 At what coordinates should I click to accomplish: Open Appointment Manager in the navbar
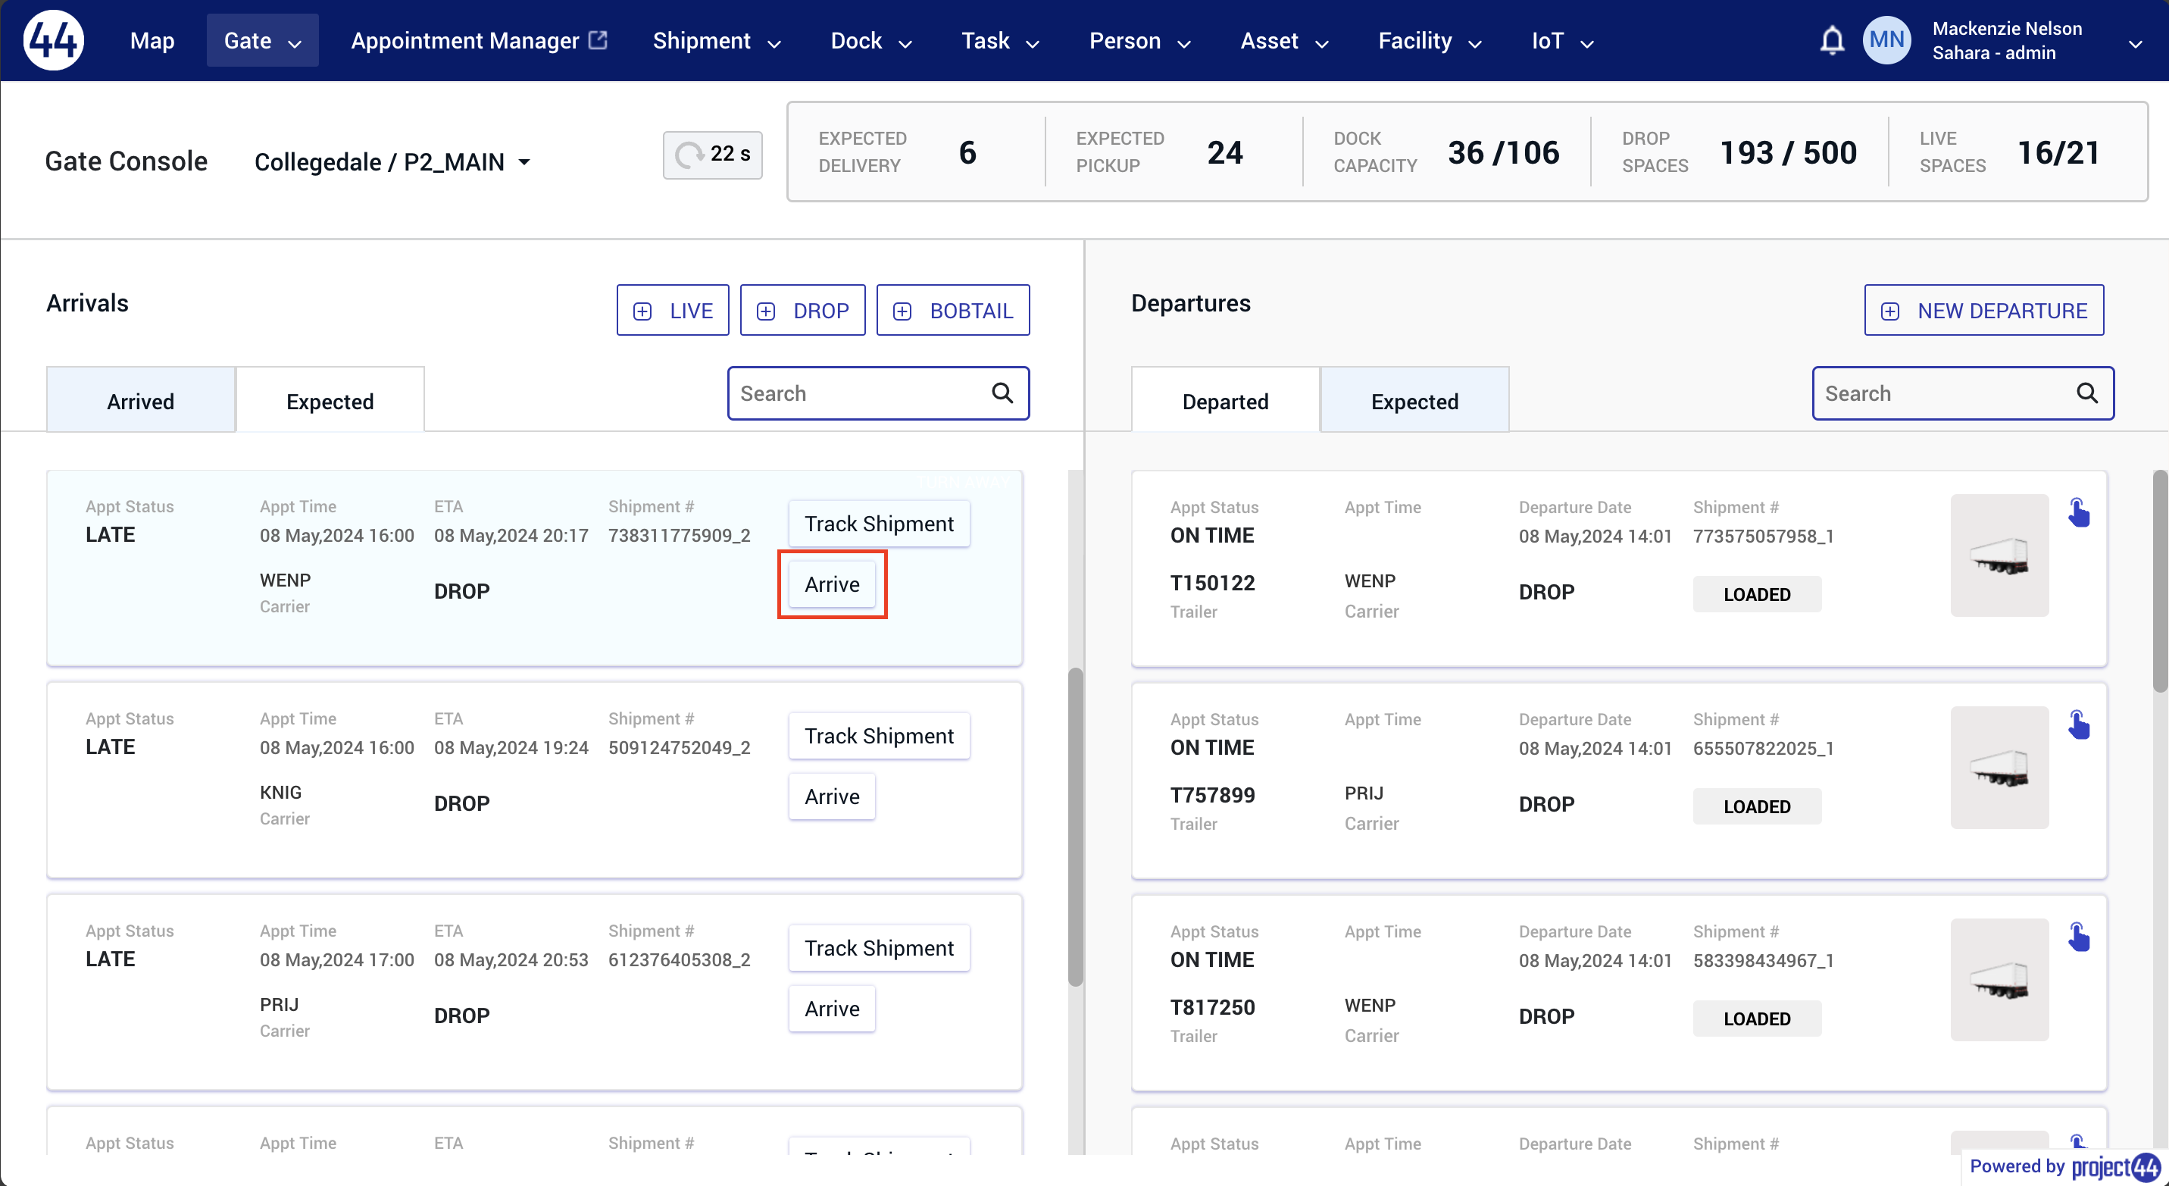(478, 40)
